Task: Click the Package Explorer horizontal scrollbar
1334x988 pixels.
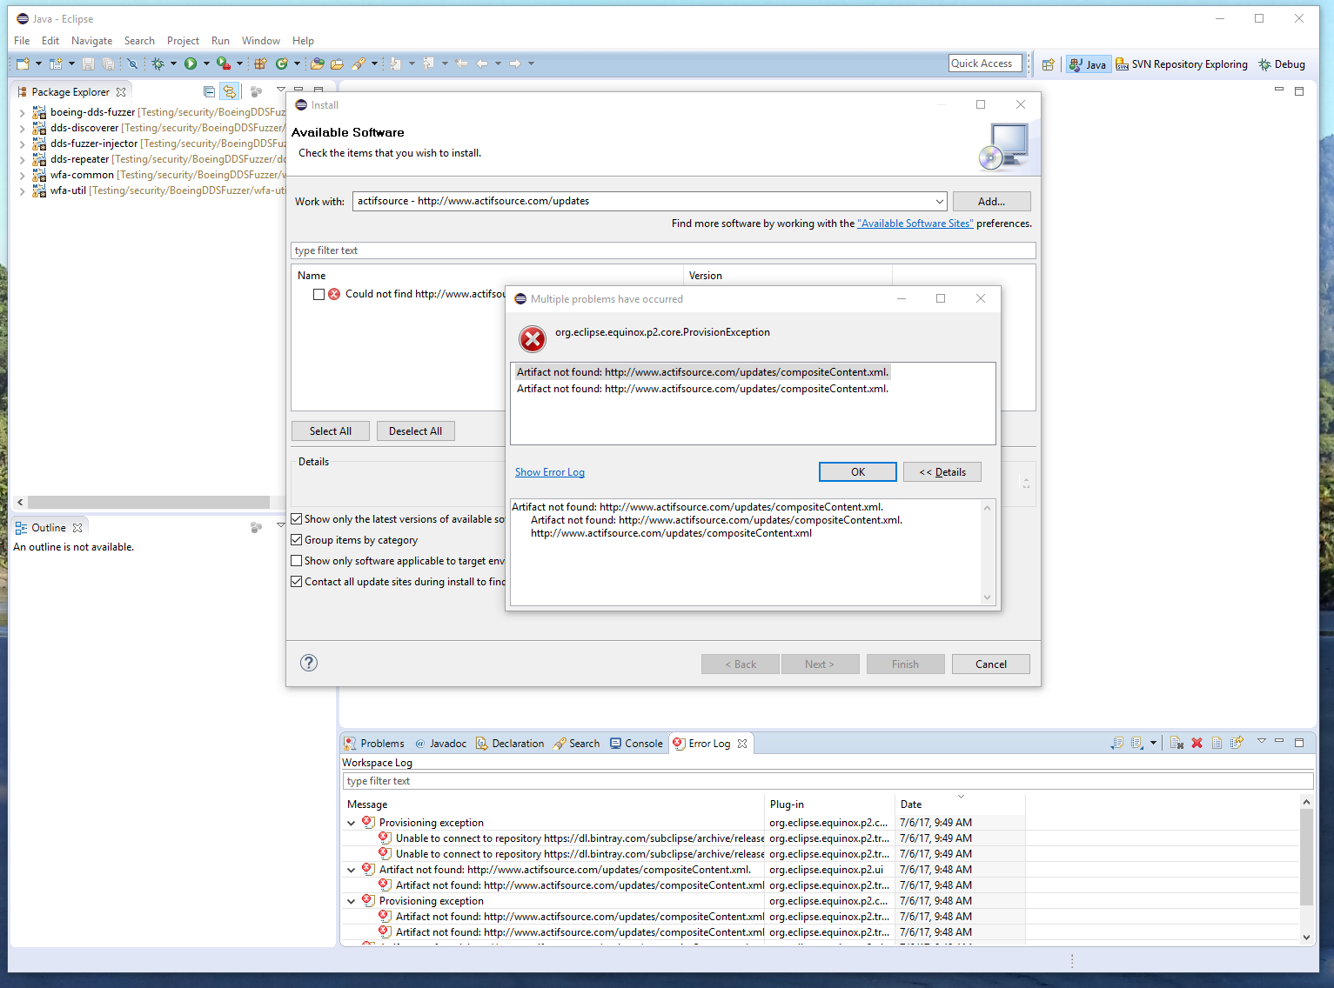Action: pyautogui.click(x=148, y=502)
